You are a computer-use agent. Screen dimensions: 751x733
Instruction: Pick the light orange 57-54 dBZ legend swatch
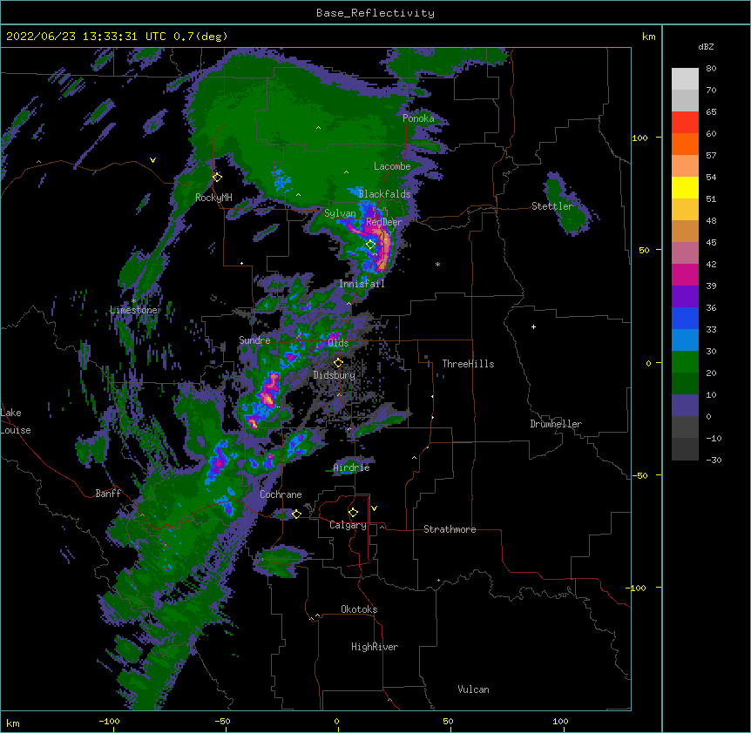[685, 166]
